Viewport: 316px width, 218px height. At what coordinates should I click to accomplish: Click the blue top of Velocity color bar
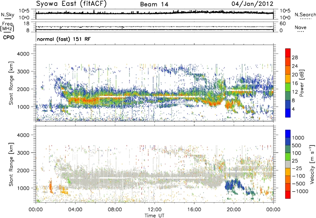(x=288, y=134)
